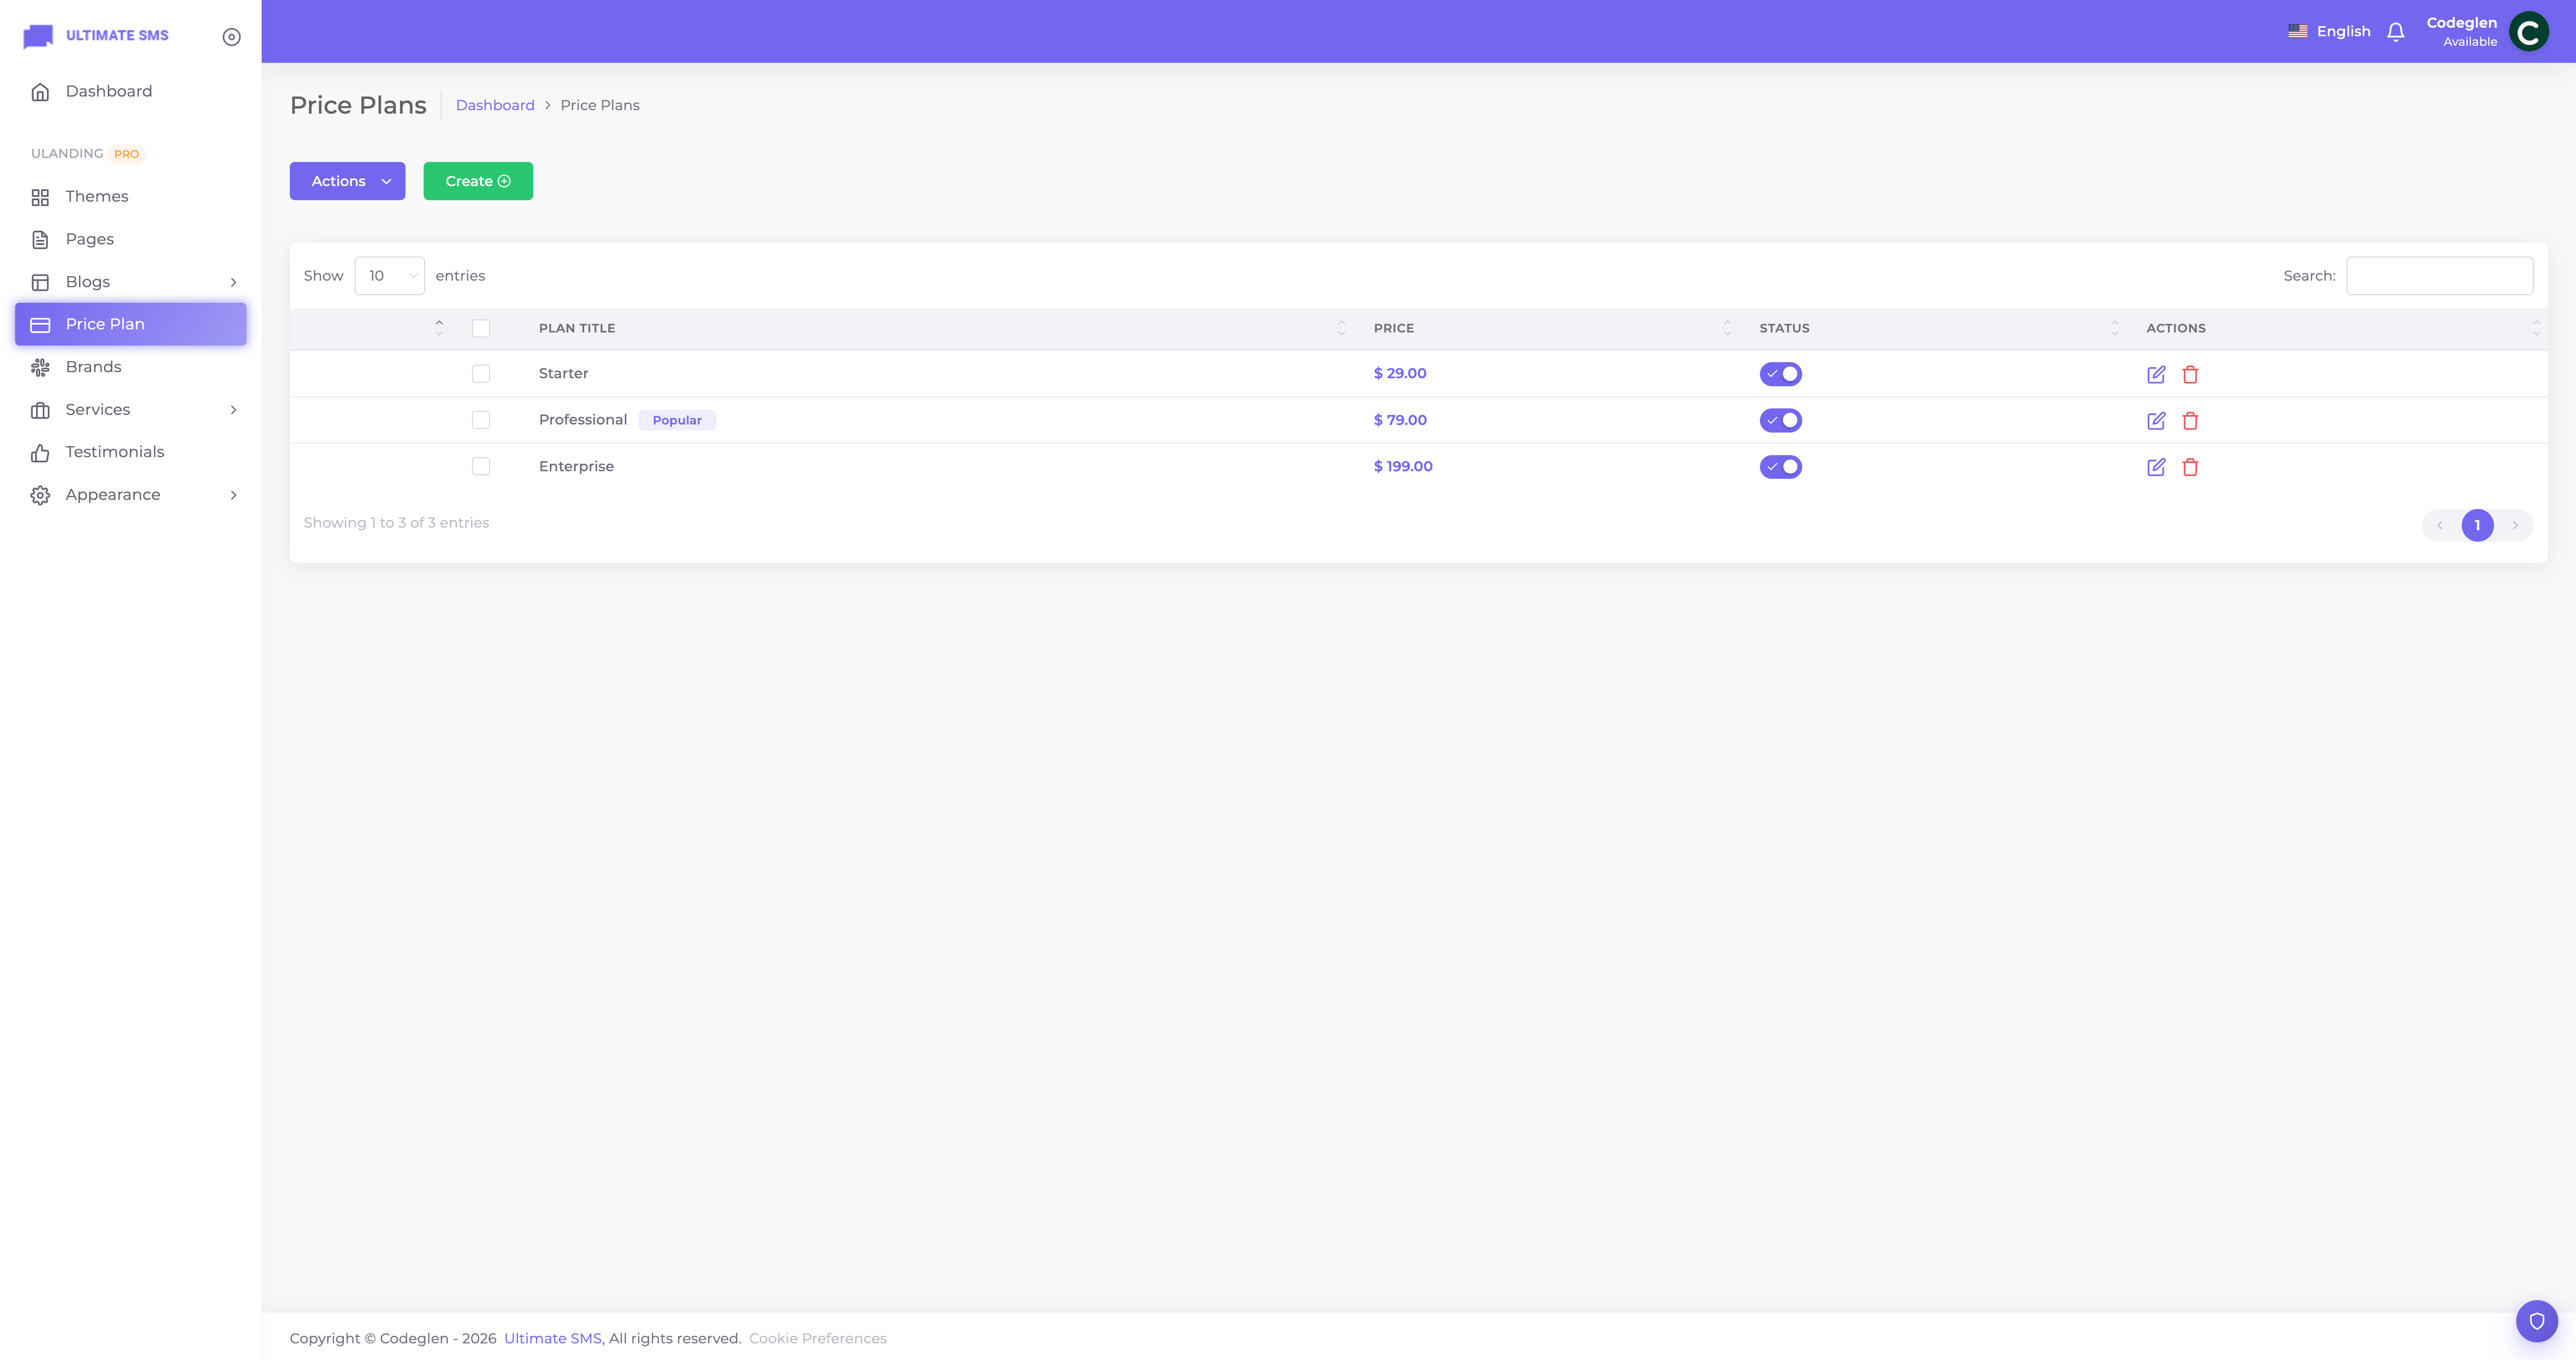Click the Ultimate SMS logo icon
2576x1360 pixels.
click(38, 36)
